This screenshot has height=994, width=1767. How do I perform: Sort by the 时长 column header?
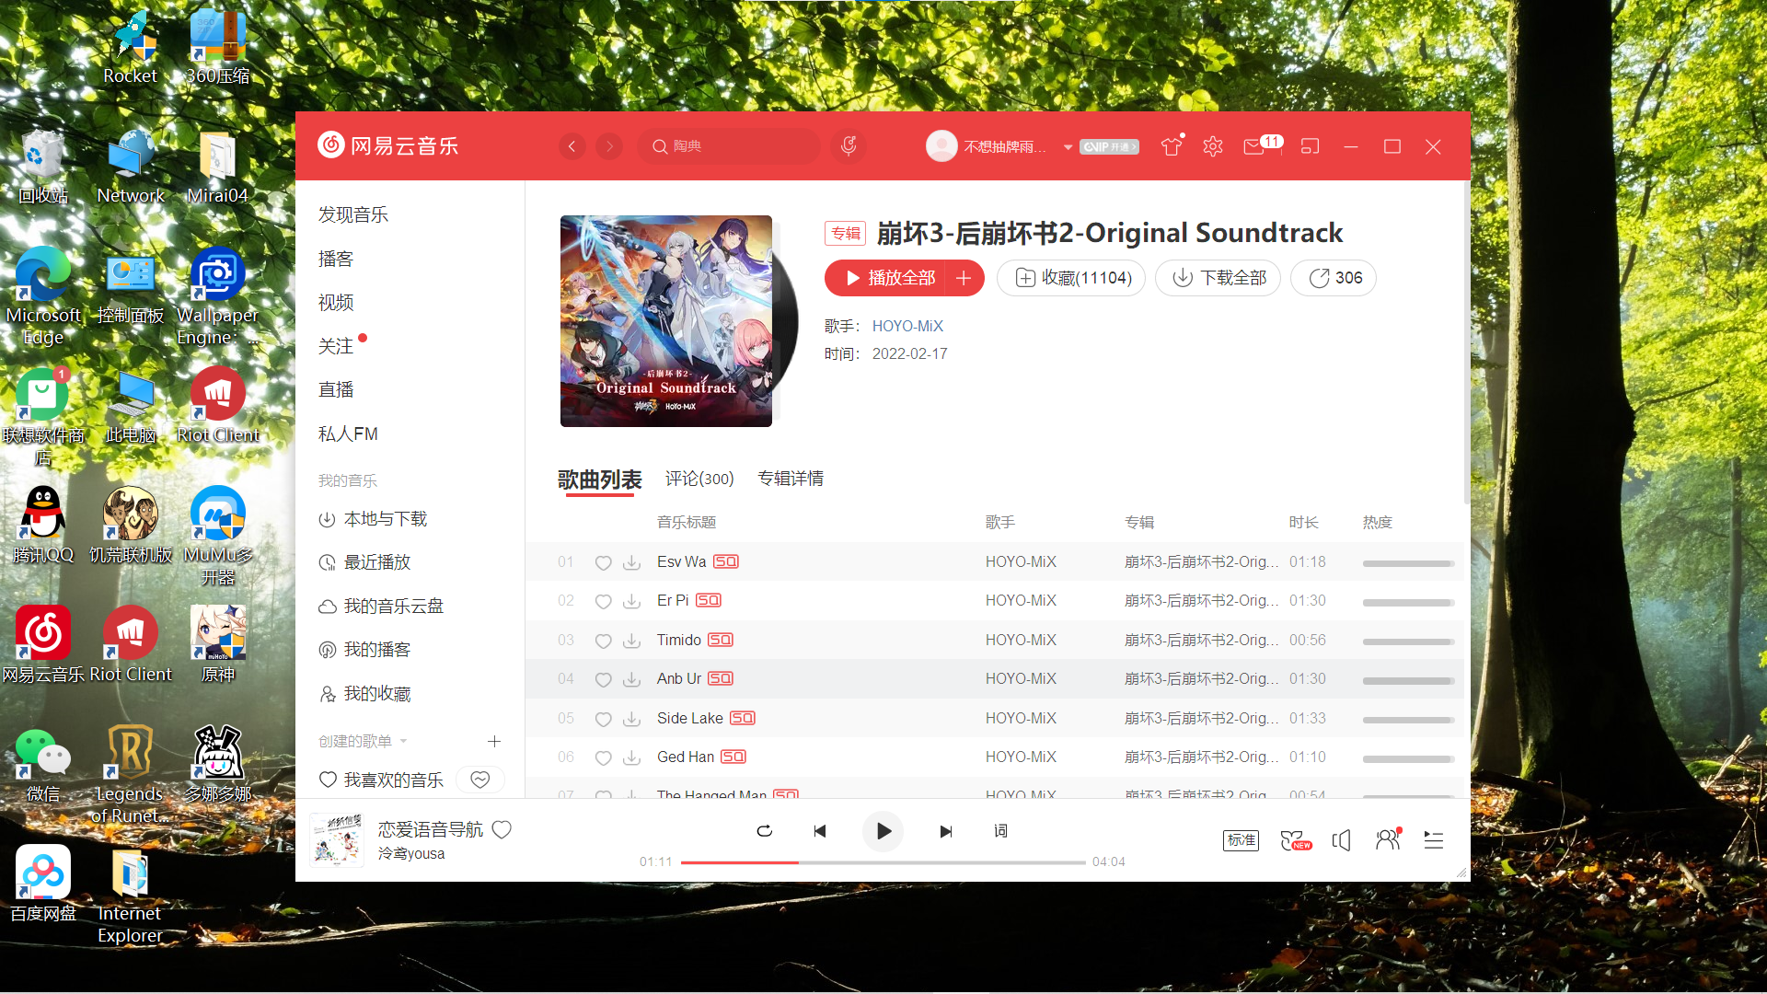point(1303,522)
